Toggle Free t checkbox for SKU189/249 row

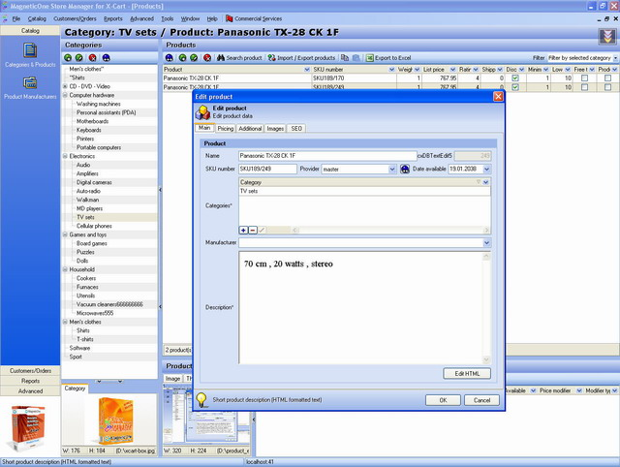click(584, 87)
